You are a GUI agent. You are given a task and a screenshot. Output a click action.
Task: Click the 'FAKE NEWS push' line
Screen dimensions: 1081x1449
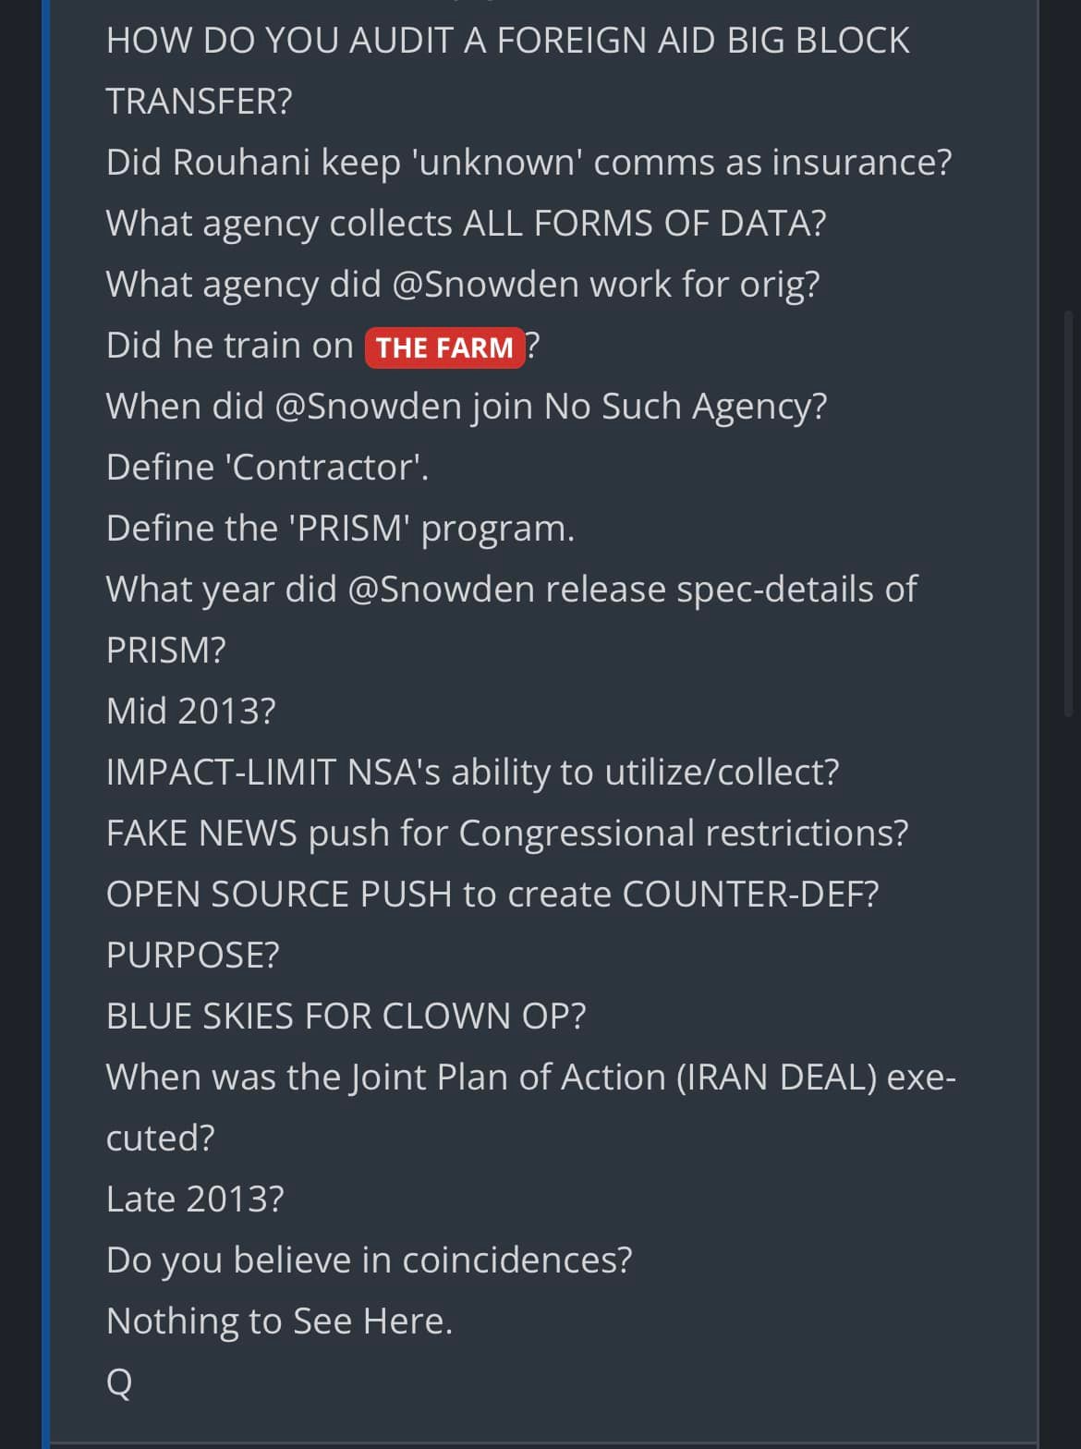tap(507, 834)
